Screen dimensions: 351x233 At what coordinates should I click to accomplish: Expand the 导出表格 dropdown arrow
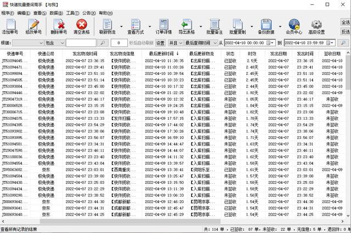(201, 27)
